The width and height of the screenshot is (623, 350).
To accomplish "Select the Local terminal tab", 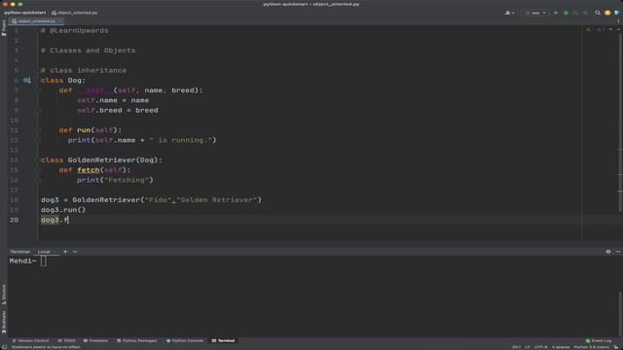I will click(x=46, y=252).
